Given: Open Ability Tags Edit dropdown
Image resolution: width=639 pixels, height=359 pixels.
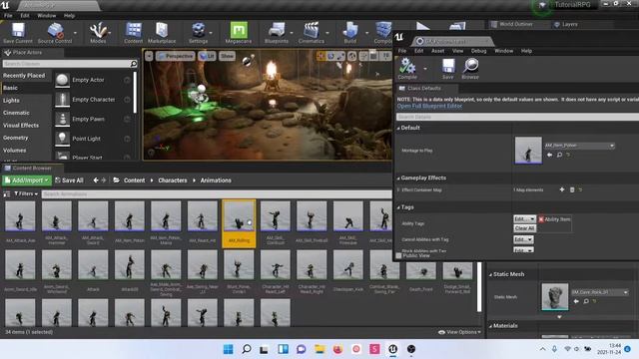Looking at the screenshot, I should (x=524, y=219).
